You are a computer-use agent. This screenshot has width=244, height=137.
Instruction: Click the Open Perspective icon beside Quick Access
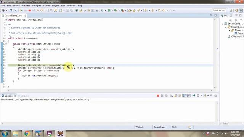coord(231,10)
